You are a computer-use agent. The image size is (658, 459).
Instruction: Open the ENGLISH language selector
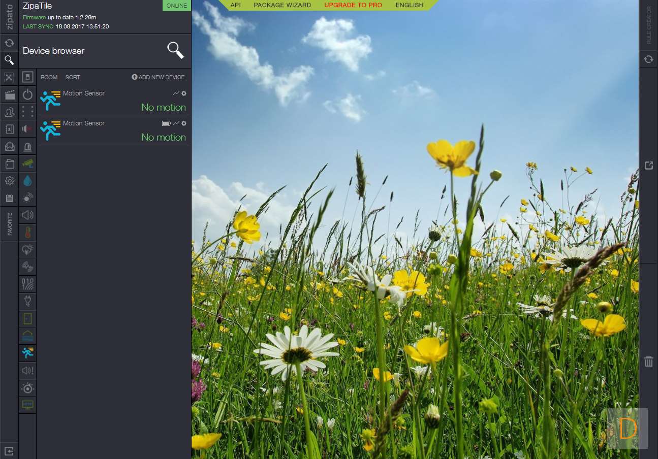pos(409,5)
